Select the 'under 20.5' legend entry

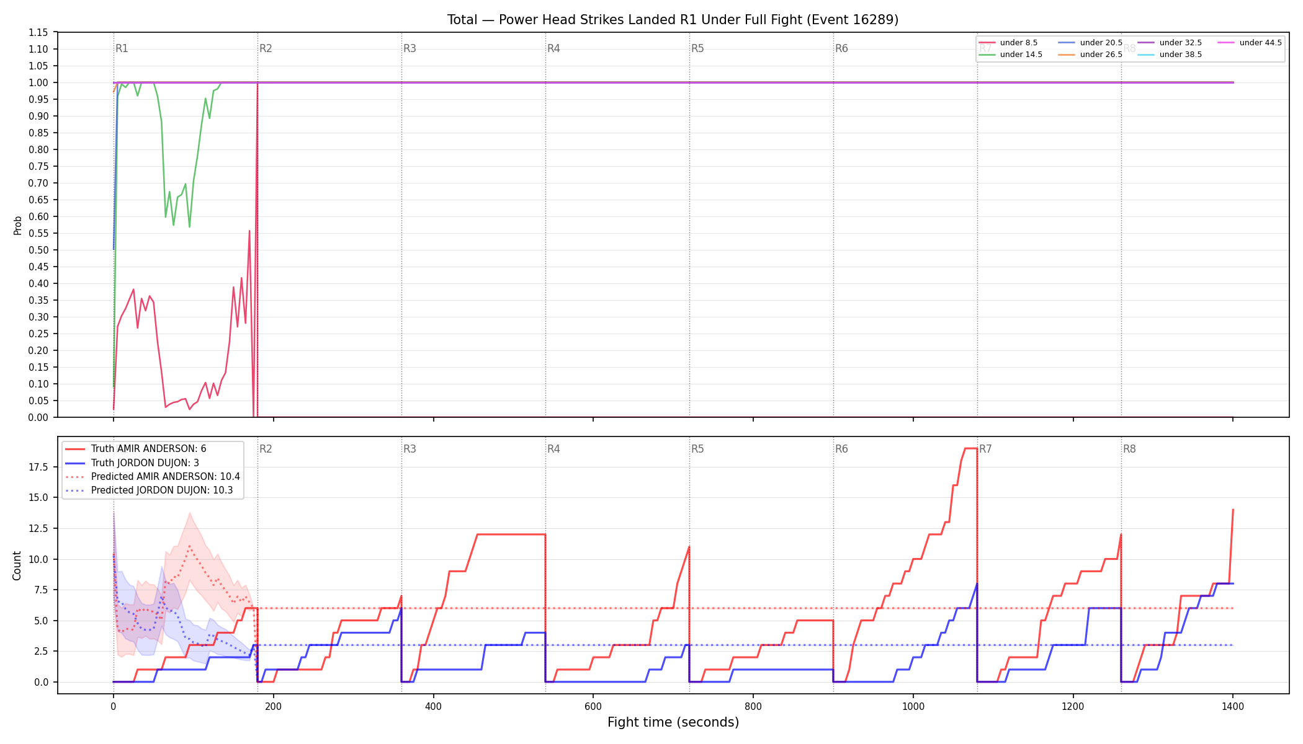pos(1091,43)
